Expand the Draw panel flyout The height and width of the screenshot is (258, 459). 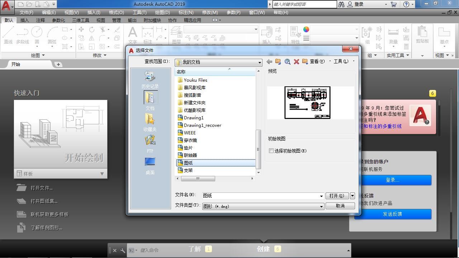(38, 55)
